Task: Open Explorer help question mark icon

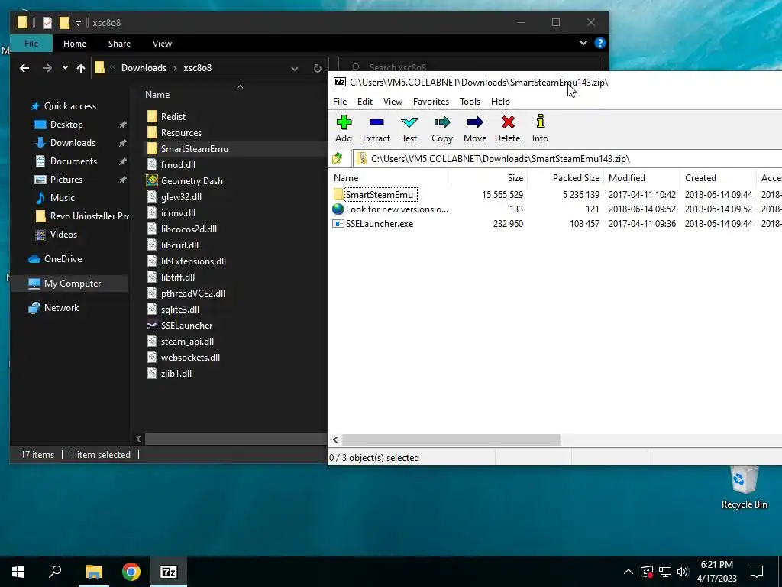Action: [x=600, y=43]
